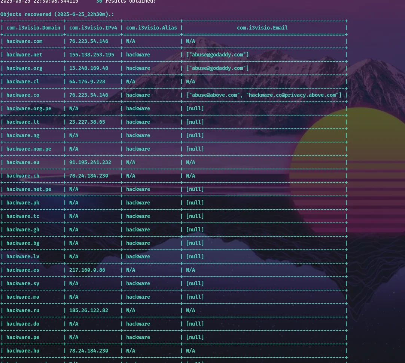Click the IP address 13.248.169.48
405x363 pixels.
tap(89, 68)
